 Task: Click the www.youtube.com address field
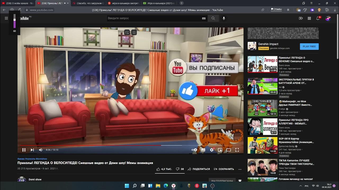(x=41, y=10)
